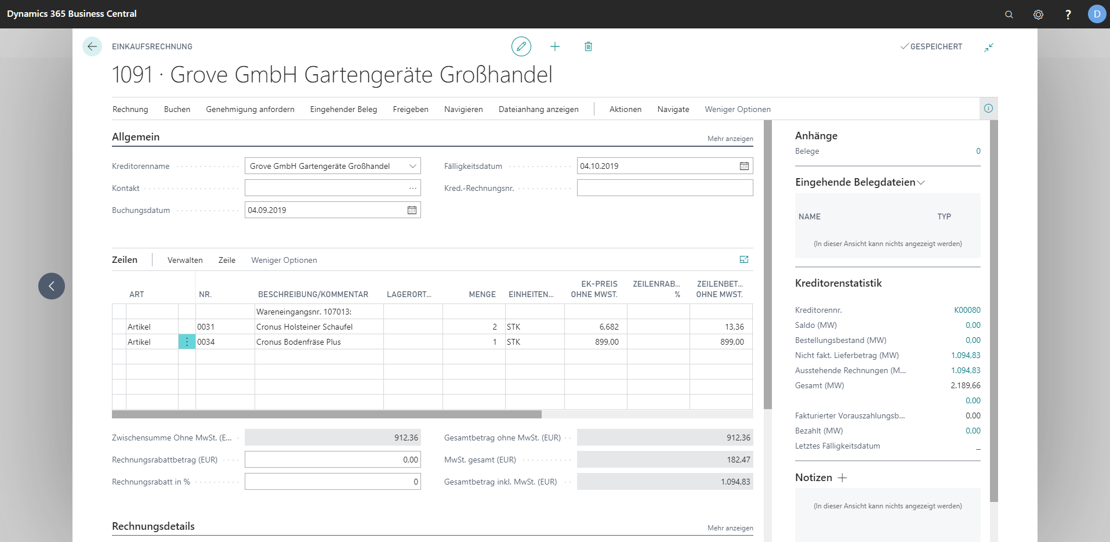1110x542 pixels.
Task: Click Mehr anzeigen in Allgemein section
Action: 730,139
